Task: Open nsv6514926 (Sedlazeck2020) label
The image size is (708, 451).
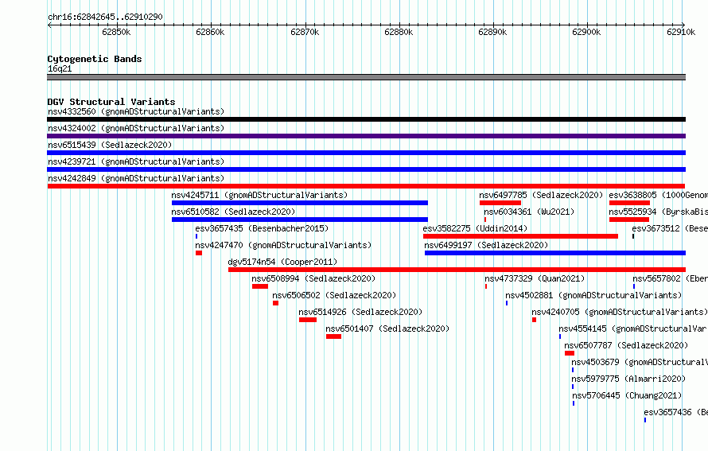Action: click(360, 312)
